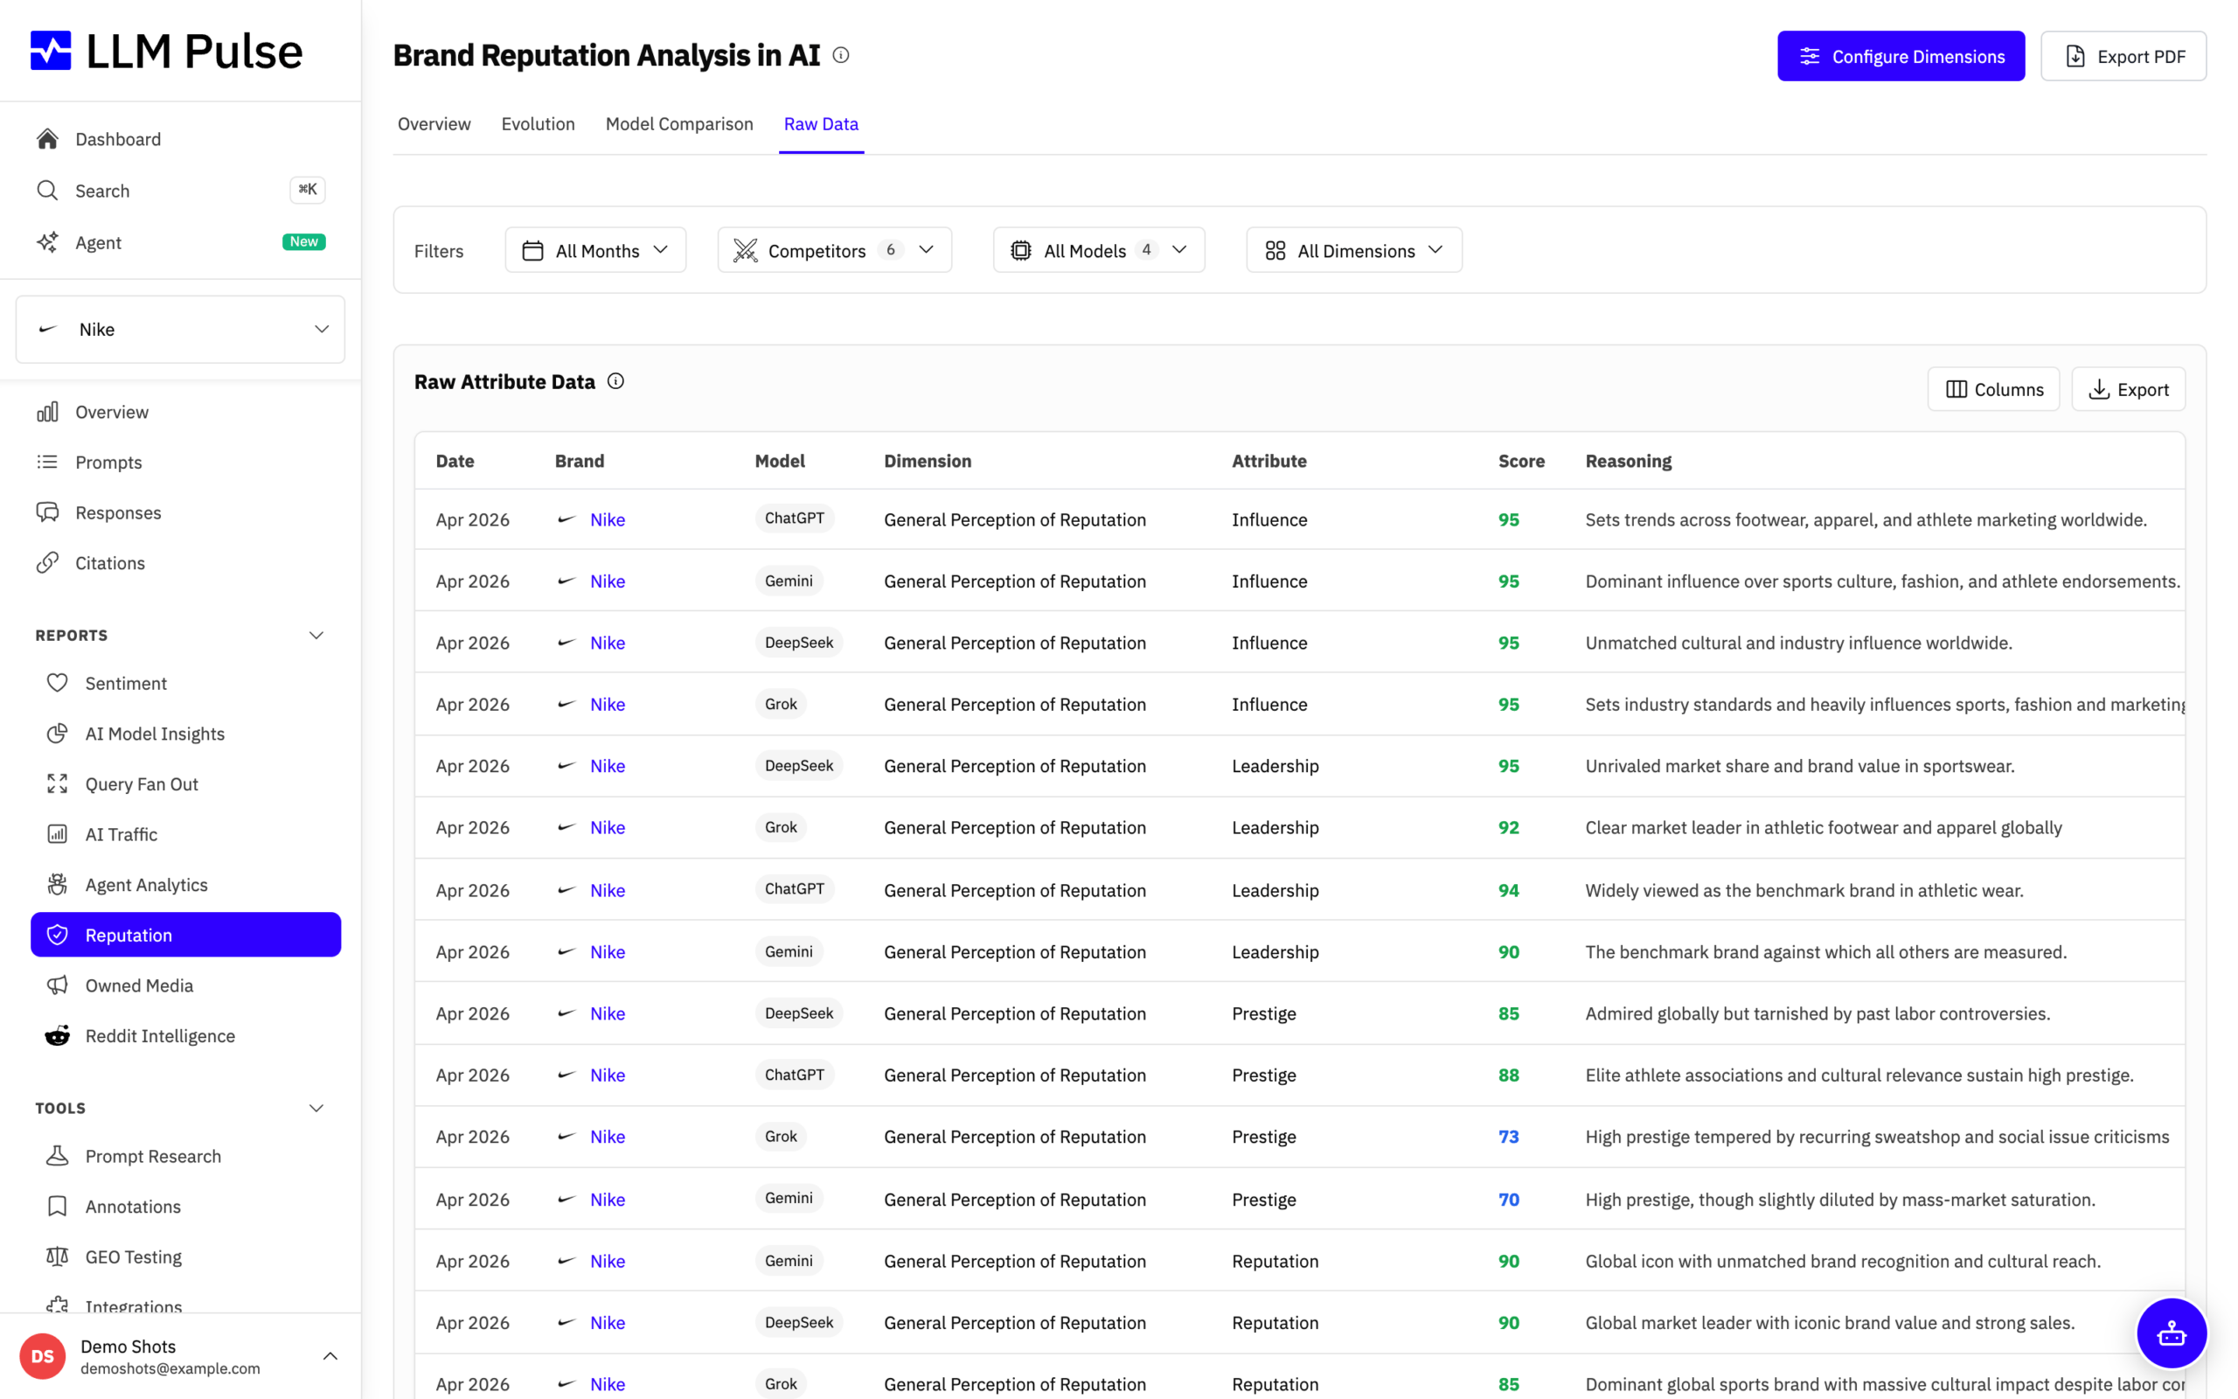Click the Score column header
Screen dimensions: 2238x1399
click(1521, 461)
